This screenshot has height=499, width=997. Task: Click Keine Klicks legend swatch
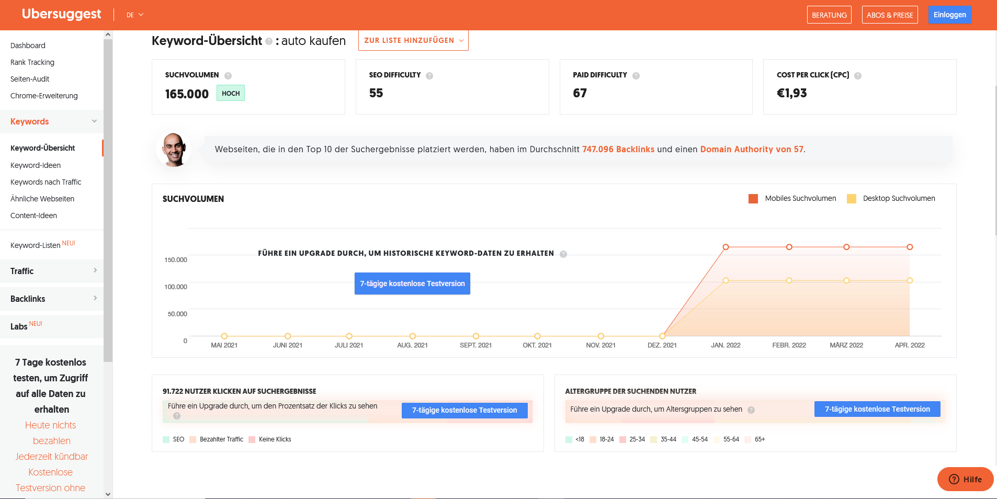252,439
